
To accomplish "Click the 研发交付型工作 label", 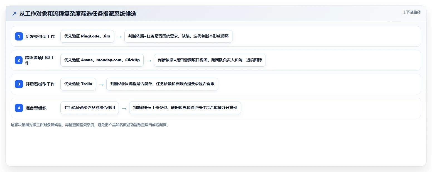I will click(x=40, y=36).
